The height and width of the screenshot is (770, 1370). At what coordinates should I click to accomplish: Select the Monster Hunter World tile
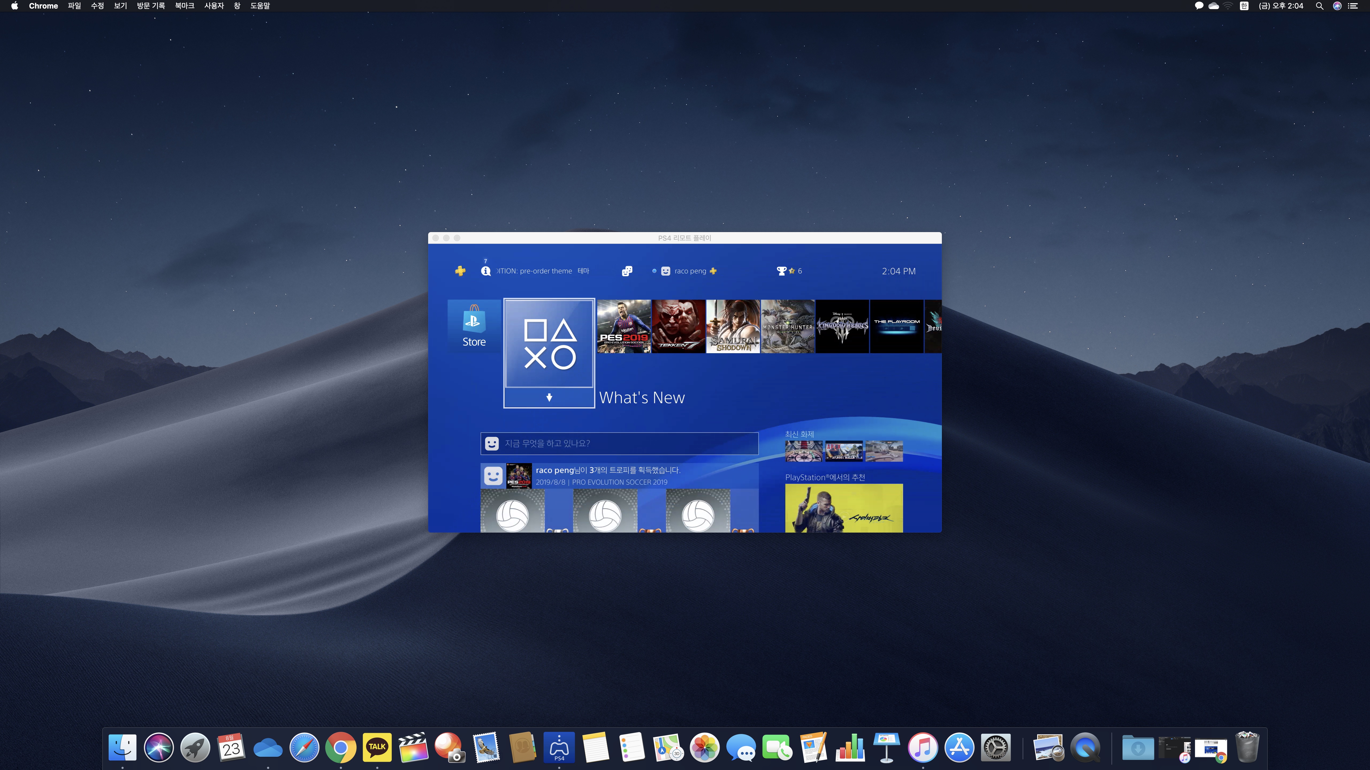[788, 326]
